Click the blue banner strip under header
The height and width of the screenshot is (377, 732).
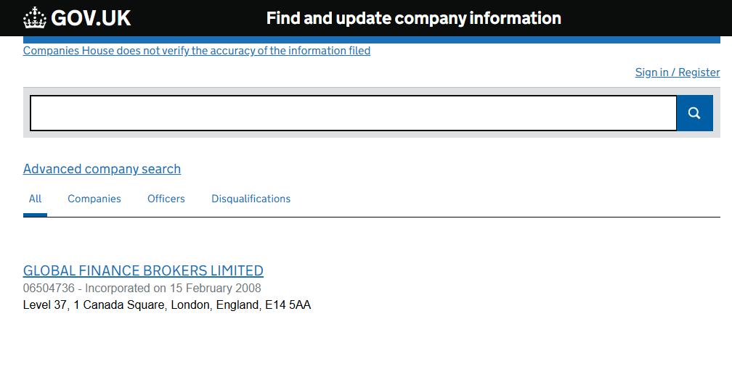372,40
